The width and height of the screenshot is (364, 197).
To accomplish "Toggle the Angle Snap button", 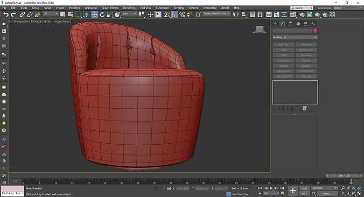I will tap(174, 15).
